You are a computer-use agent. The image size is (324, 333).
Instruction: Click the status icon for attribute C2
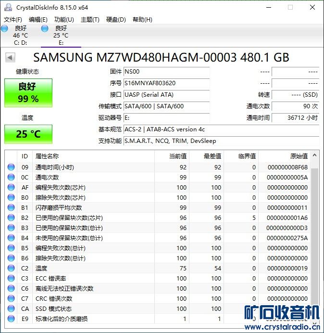tap(11, 268)
